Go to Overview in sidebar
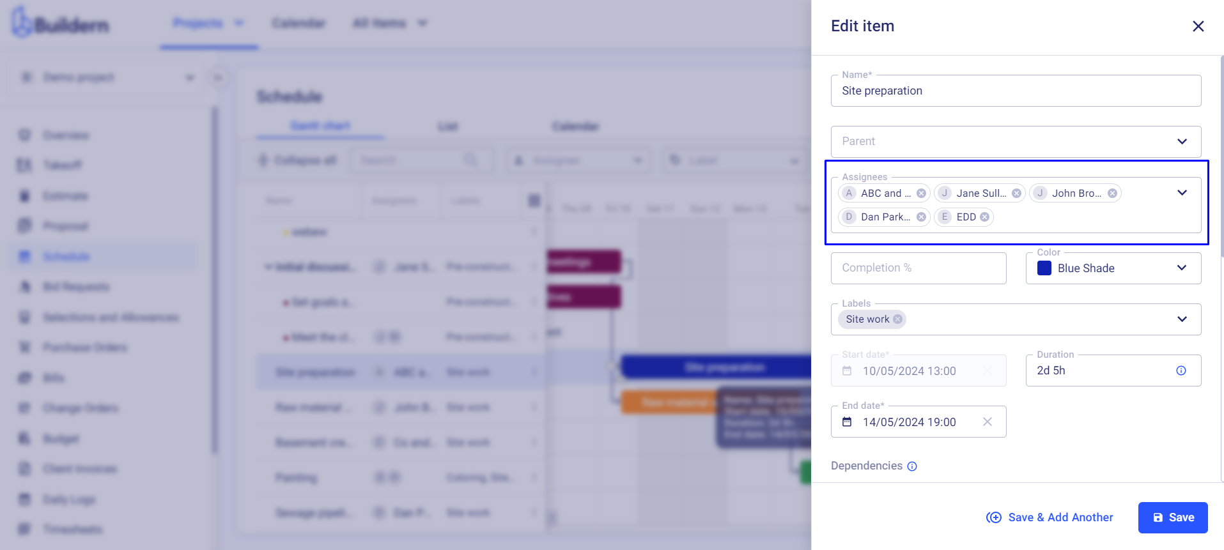The image size is (1224, 550). [66, 135]
